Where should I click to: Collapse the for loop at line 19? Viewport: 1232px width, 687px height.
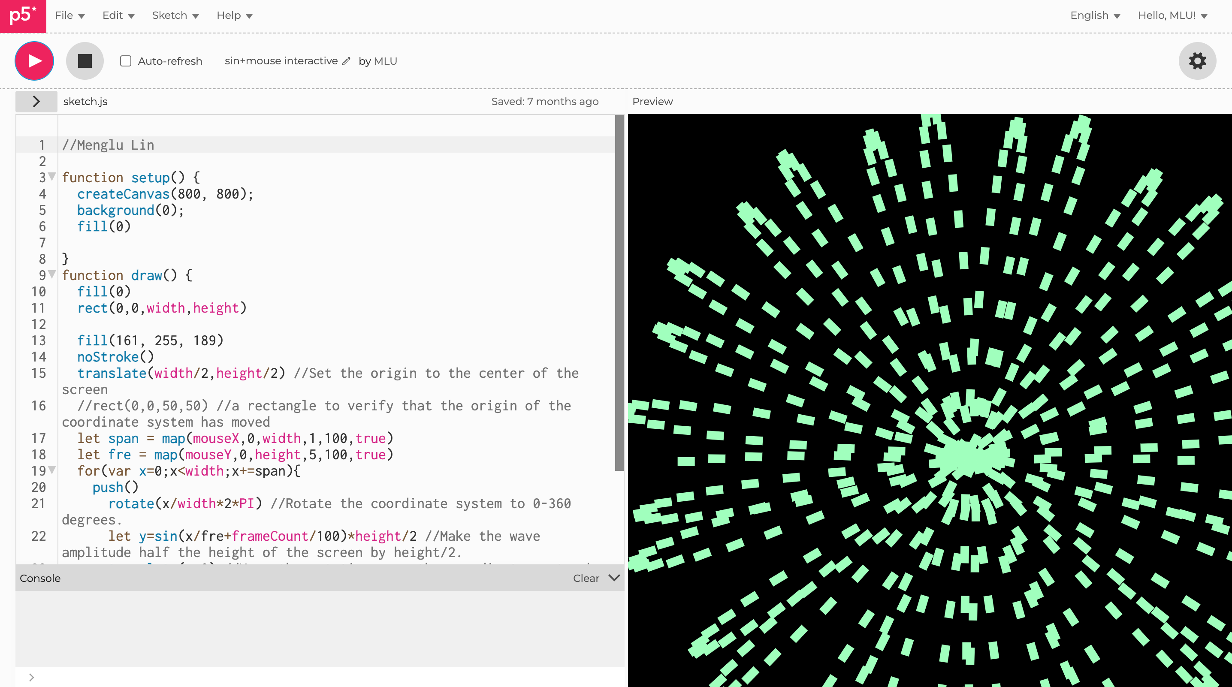[52, 470]
